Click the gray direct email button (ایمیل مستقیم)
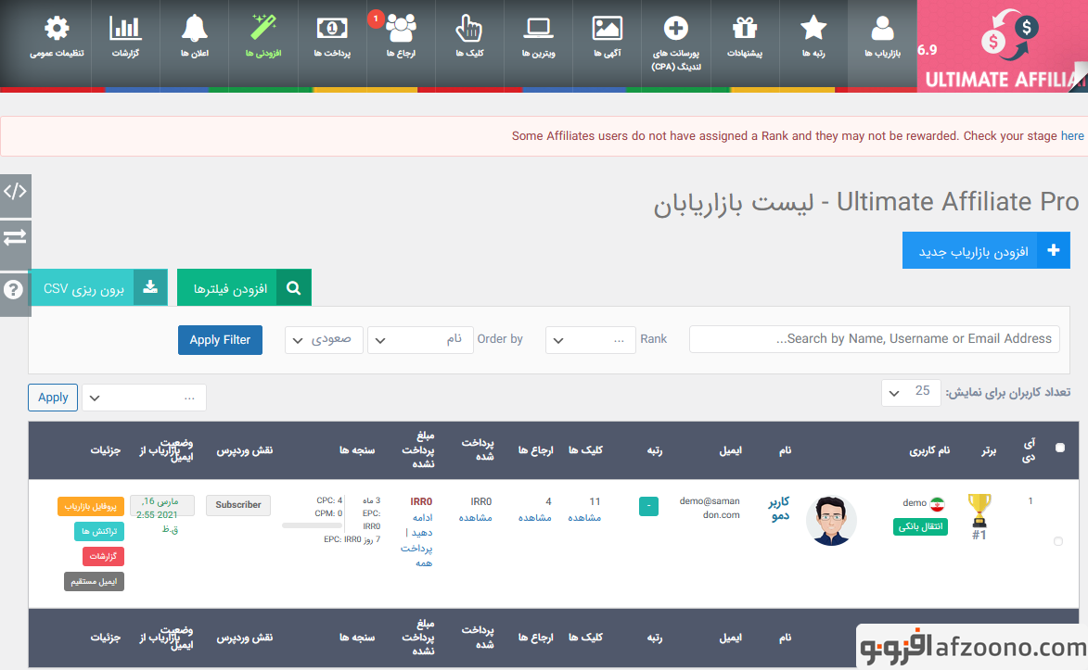Screen dimensions: 1088x670 tap(95, 581)
